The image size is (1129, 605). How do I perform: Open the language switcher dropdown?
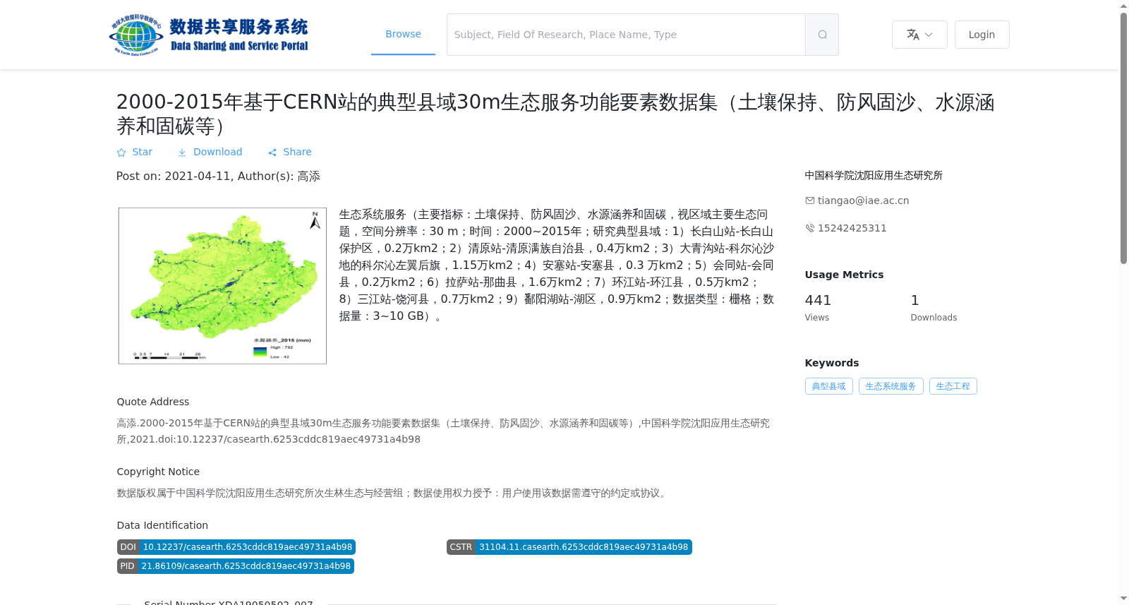(919, 35)
